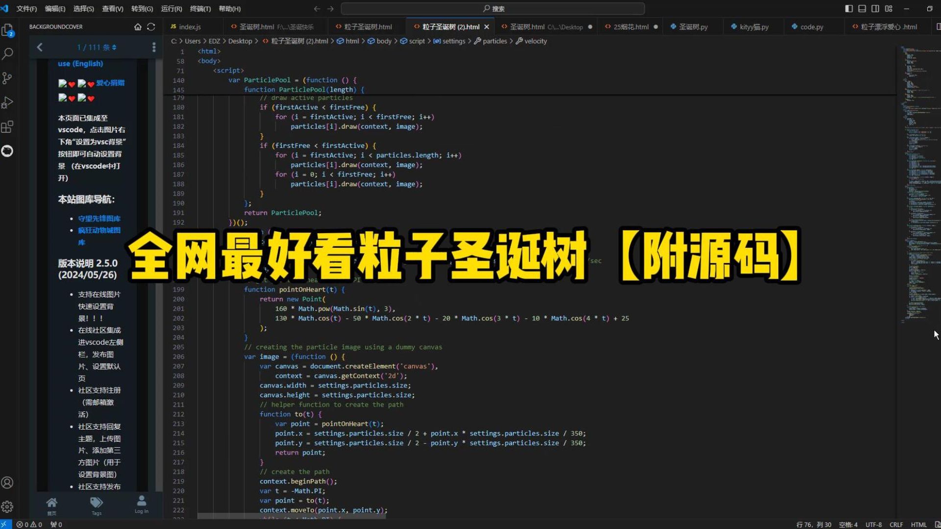
Task: Click the refresh icon in BACKGROUNDCOVER header
Action: (151, 27)
